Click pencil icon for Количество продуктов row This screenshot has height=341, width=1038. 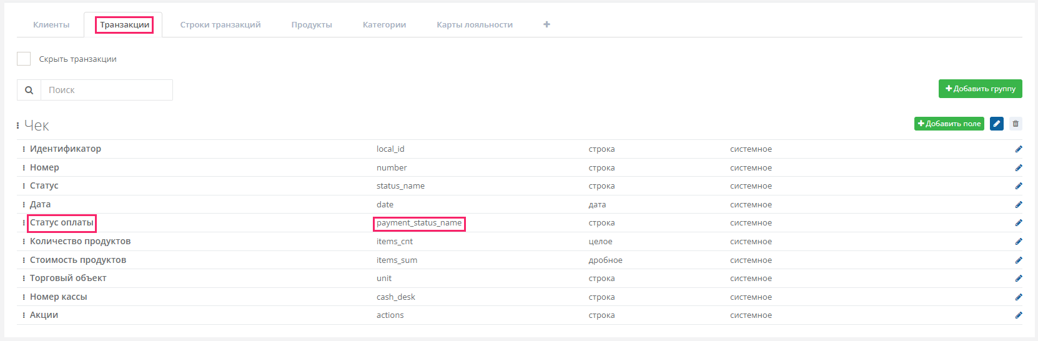tap(1019, 242)
